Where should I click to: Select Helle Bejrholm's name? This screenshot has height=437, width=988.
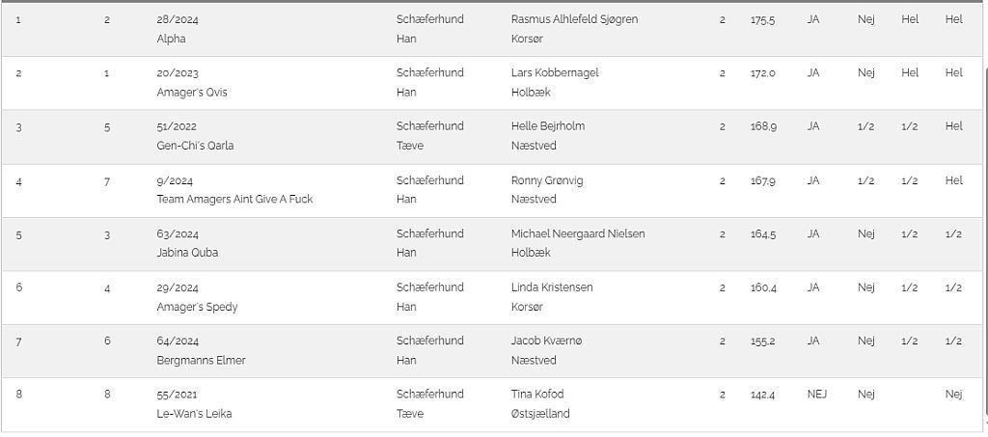(548, 126)
